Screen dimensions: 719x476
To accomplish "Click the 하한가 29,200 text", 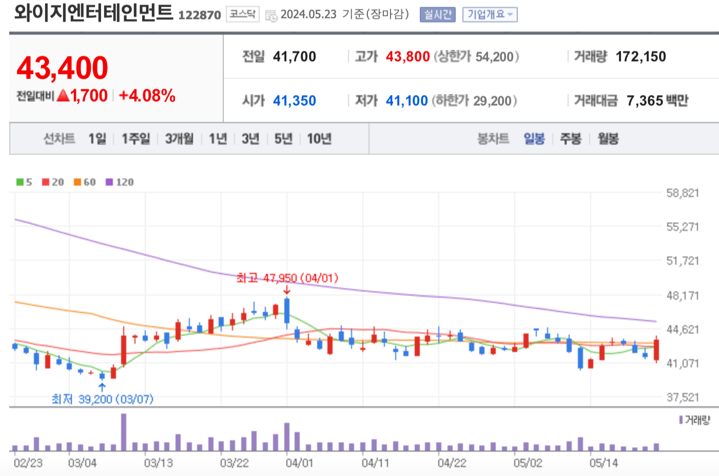I will click(x=475, y=101).
